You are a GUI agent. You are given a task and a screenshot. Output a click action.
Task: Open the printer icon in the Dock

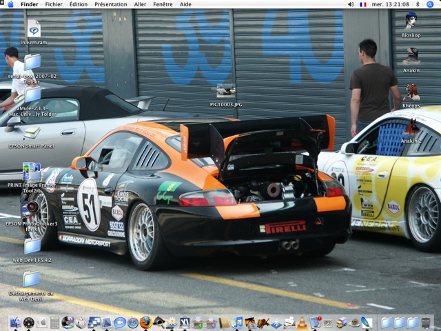[289, 323]
